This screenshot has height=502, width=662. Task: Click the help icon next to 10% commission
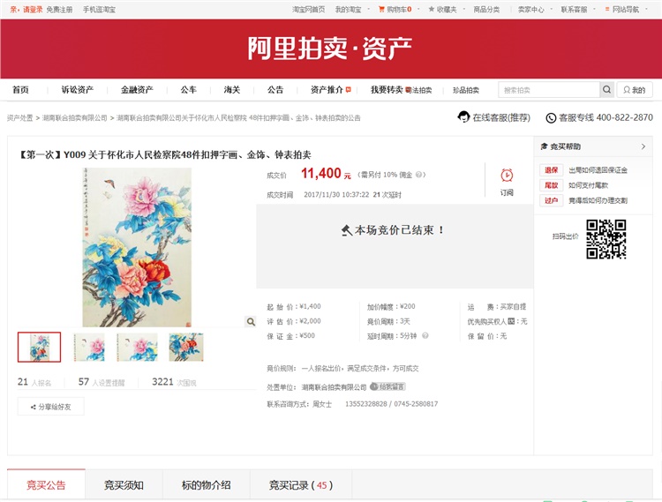pyautogui.click(x=418, y=174)
